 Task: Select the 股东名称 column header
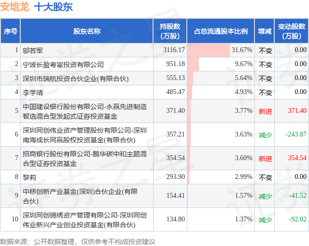tap(87, 31)
